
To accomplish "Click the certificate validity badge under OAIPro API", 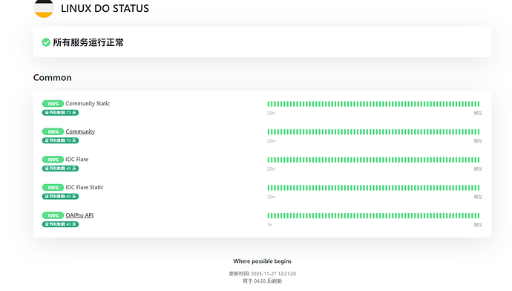I will [60, 224].
